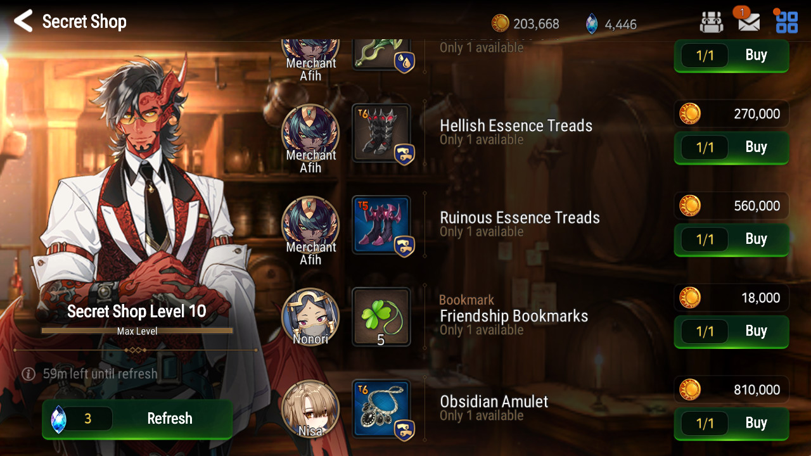This screenshot has width=811, height=456.
Task: Refresh the shop for 3 Skystones
Action: point(137,419)
